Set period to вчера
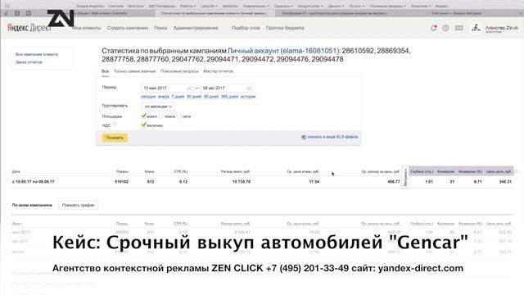 (x=164, y=97)
